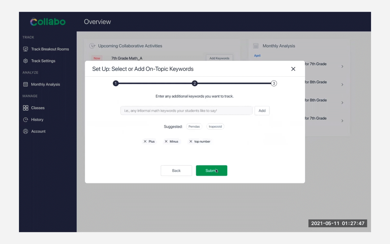Screen dimensions: 390x244
Task: Add suggested keyword Pemdas
Action: pos(194,127)
